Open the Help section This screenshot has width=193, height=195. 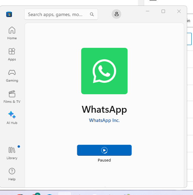point(12,174)
